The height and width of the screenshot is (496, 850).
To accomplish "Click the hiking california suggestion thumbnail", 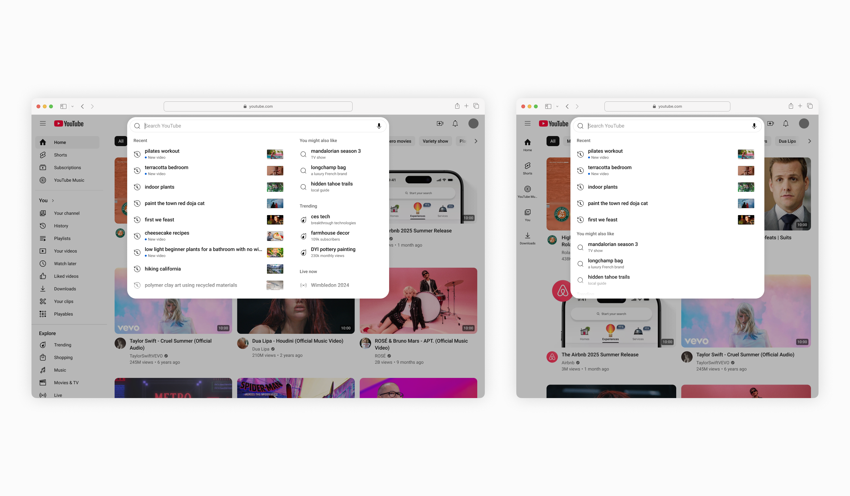I will pos(275,269).
